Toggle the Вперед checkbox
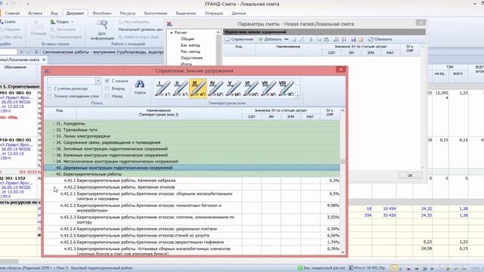This screenshot has width=484, height=272. pyautogui.click(x=107, y=88)
